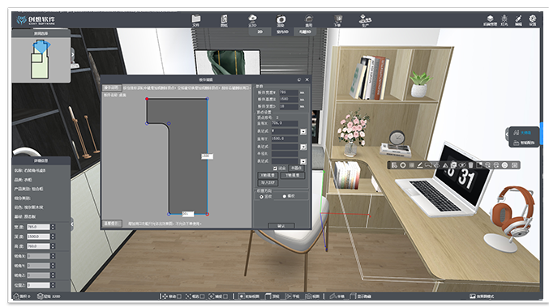Open the radius expression dropdown

[x=303, y=161]
